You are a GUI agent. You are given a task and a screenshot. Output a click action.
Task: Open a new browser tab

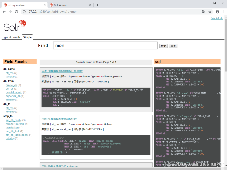(x=98, y=5)
